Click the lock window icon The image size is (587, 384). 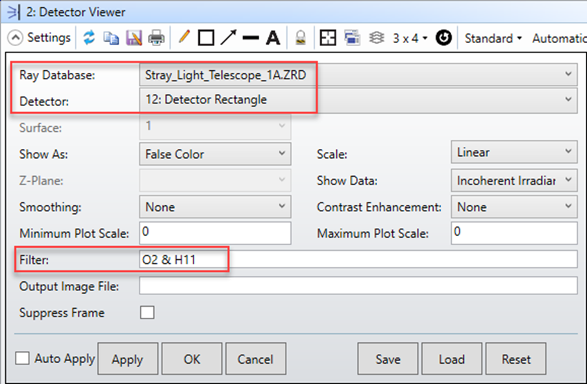coord(301,38)
